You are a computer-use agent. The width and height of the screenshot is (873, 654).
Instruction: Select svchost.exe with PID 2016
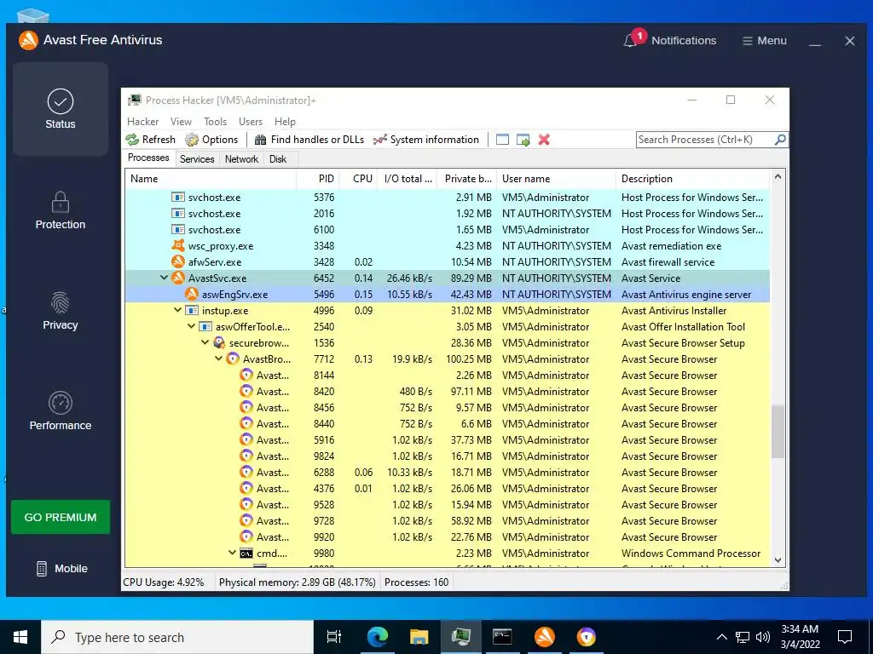(x=448, y=213)
